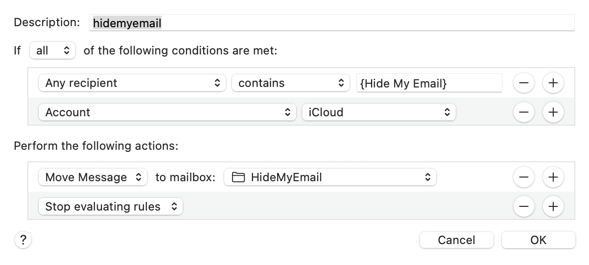This screenshot has width=589, height=265.
Task: Remove the Account condition row
Action: click(524, 112)
